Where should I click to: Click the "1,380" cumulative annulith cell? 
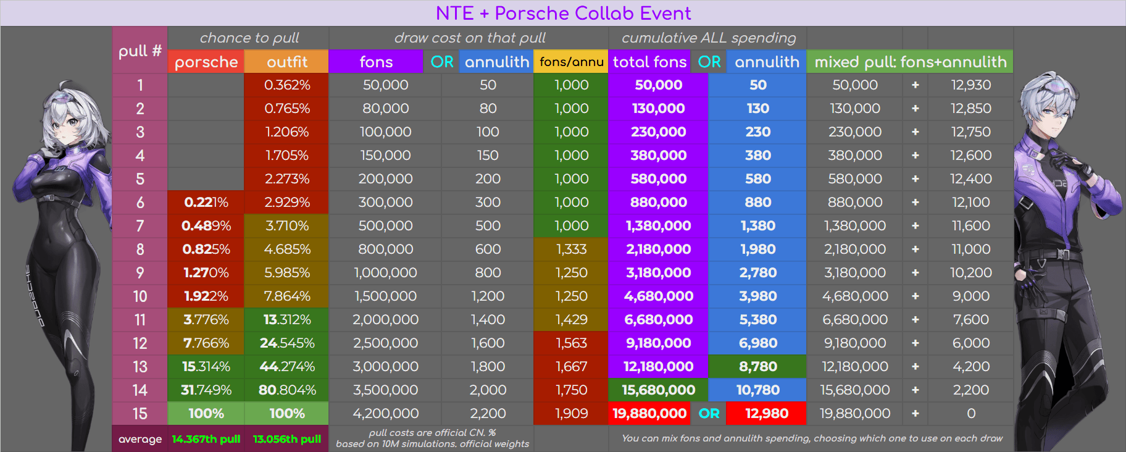pos(757,226)
